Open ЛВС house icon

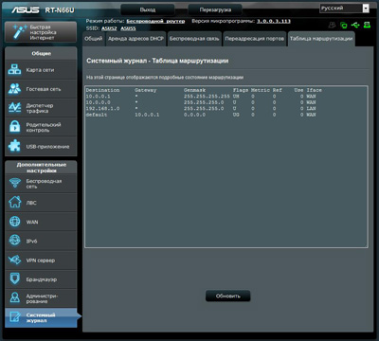14,203
